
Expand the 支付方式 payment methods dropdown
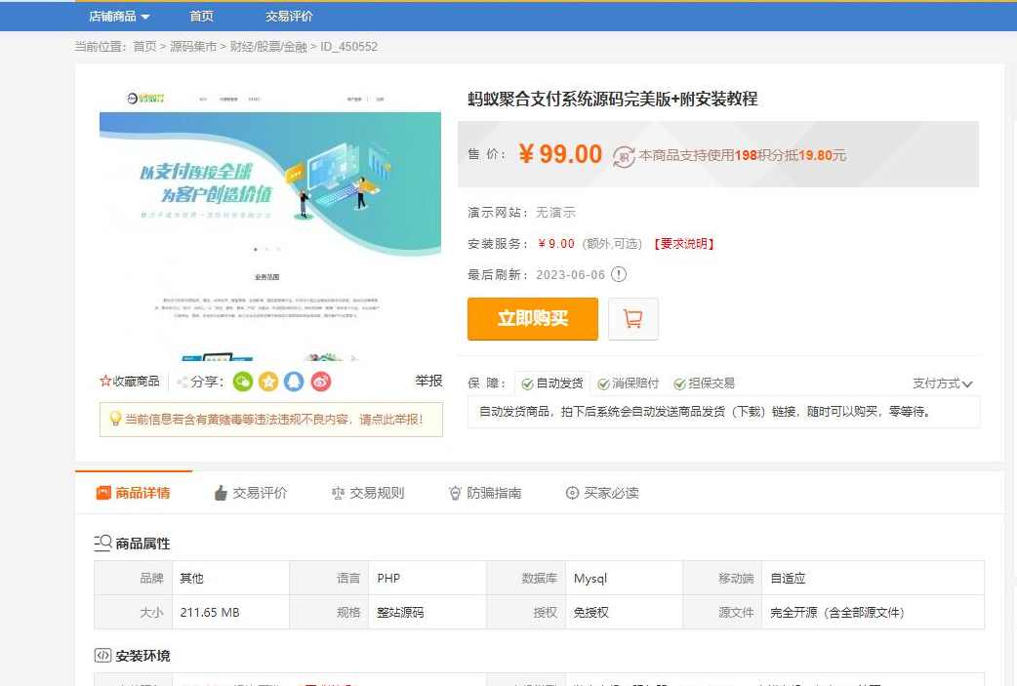click(940, 383)
